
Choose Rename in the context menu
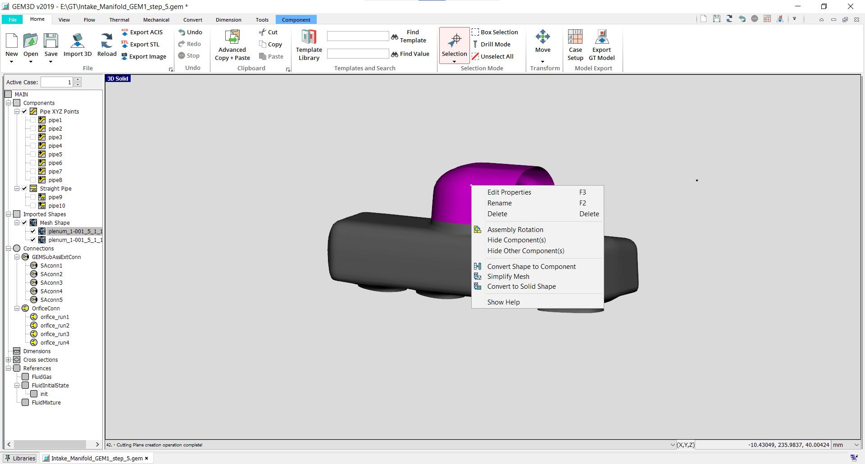click(x=537, y=203)
